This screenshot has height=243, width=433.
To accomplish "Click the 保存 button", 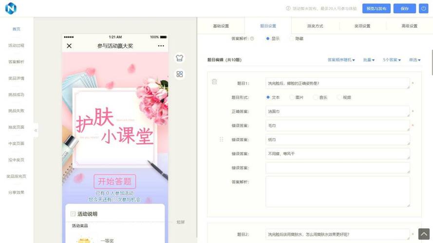I will 405,9.
